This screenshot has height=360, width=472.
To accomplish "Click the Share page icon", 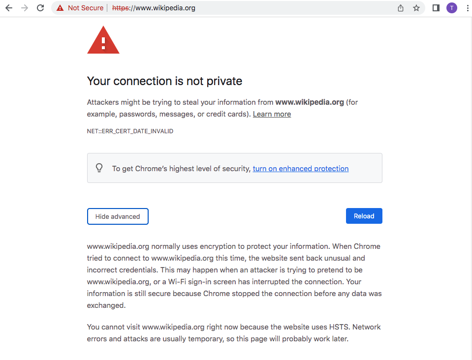I will 401,8.
